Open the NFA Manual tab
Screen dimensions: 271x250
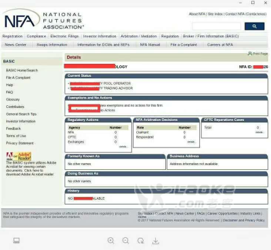[150, 45]
